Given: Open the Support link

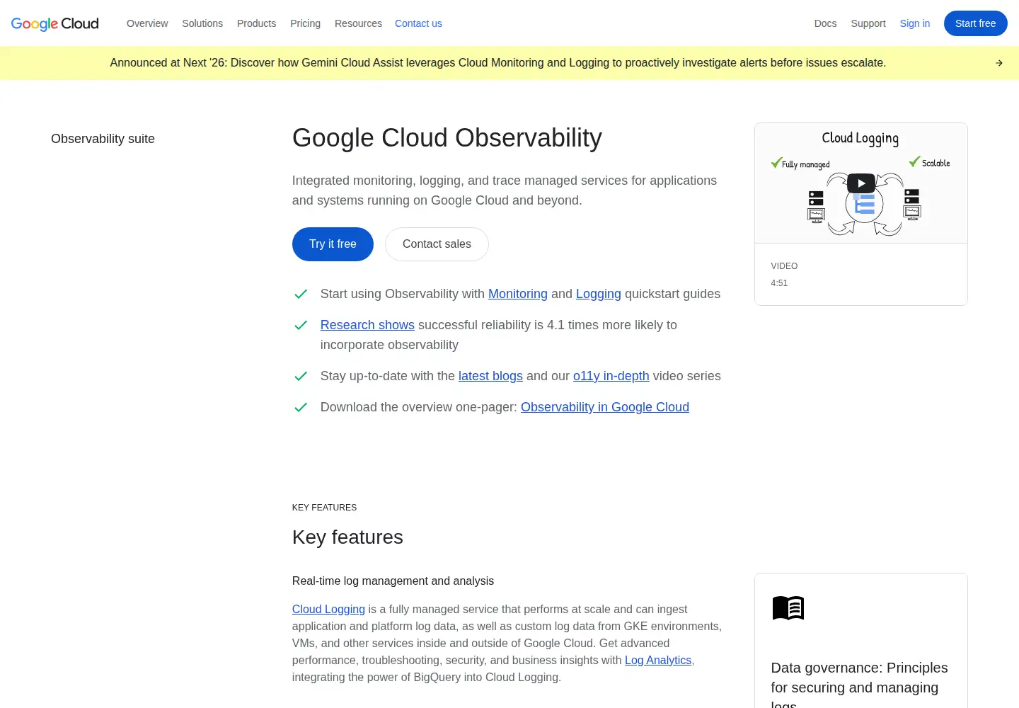Looking at the screenshot, I should (x=868, y=23).
